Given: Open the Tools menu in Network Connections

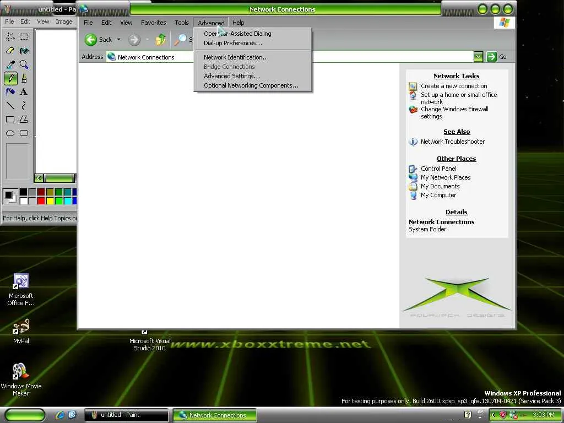Looking at the screenshot, I should coord(182,22).
